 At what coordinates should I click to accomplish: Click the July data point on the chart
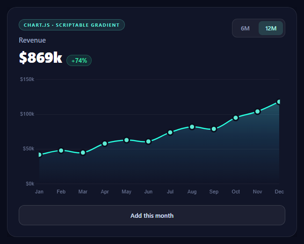tap(170, 133)
